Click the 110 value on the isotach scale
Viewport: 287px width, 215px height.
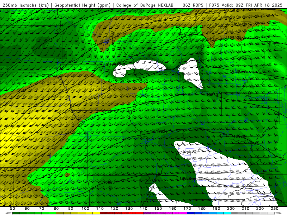coord(100,209)
